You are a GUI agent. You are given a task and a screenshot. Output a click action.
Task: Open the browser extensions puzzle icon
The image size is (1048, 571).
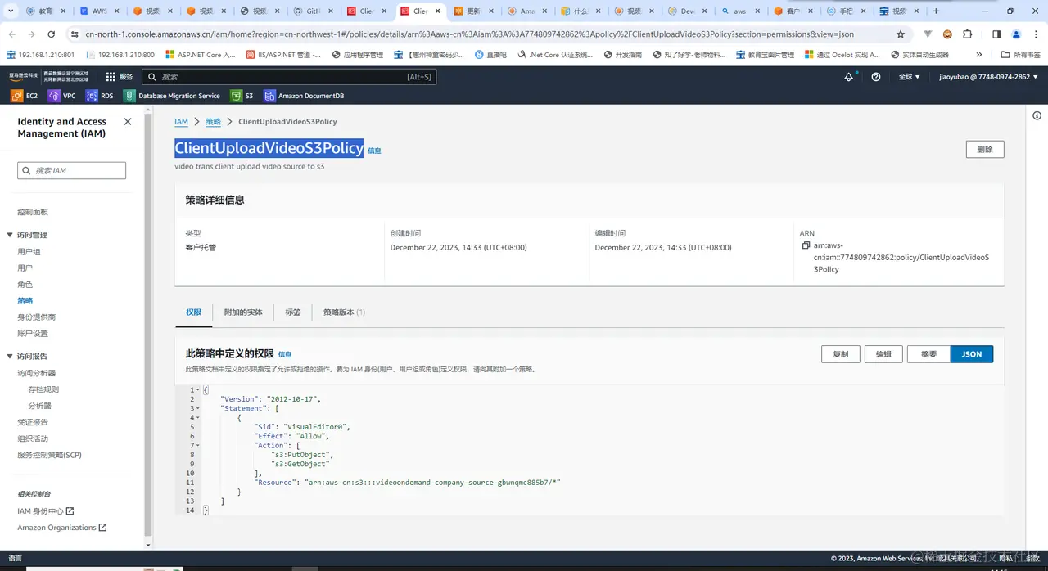tap(968, 34)
